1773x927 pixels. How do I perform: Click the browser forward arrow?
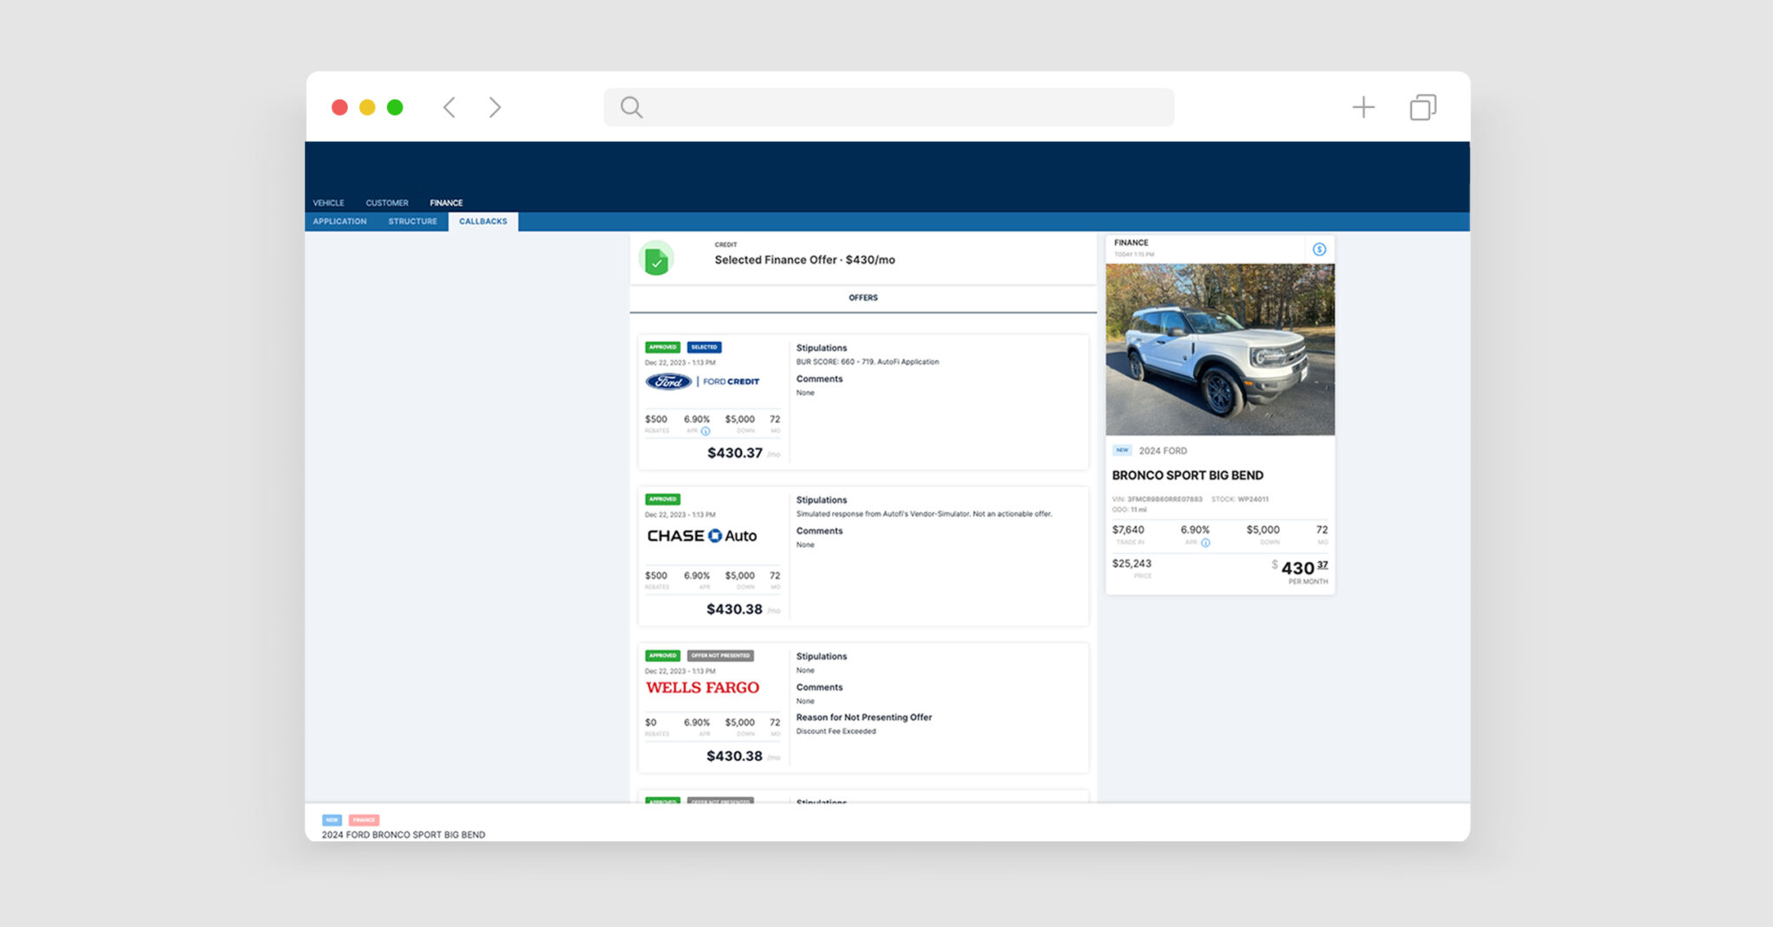(x=494, y=107)
